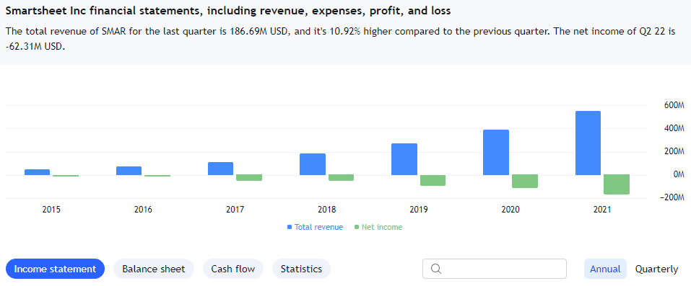The image size is (691, 286).
Task: Click the -62.31M USD net income text
Action: (35, 47)
